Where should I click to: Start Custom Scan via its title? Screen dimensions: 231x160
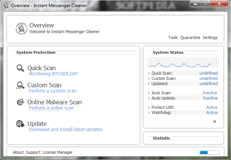click(x=44, y=85)
